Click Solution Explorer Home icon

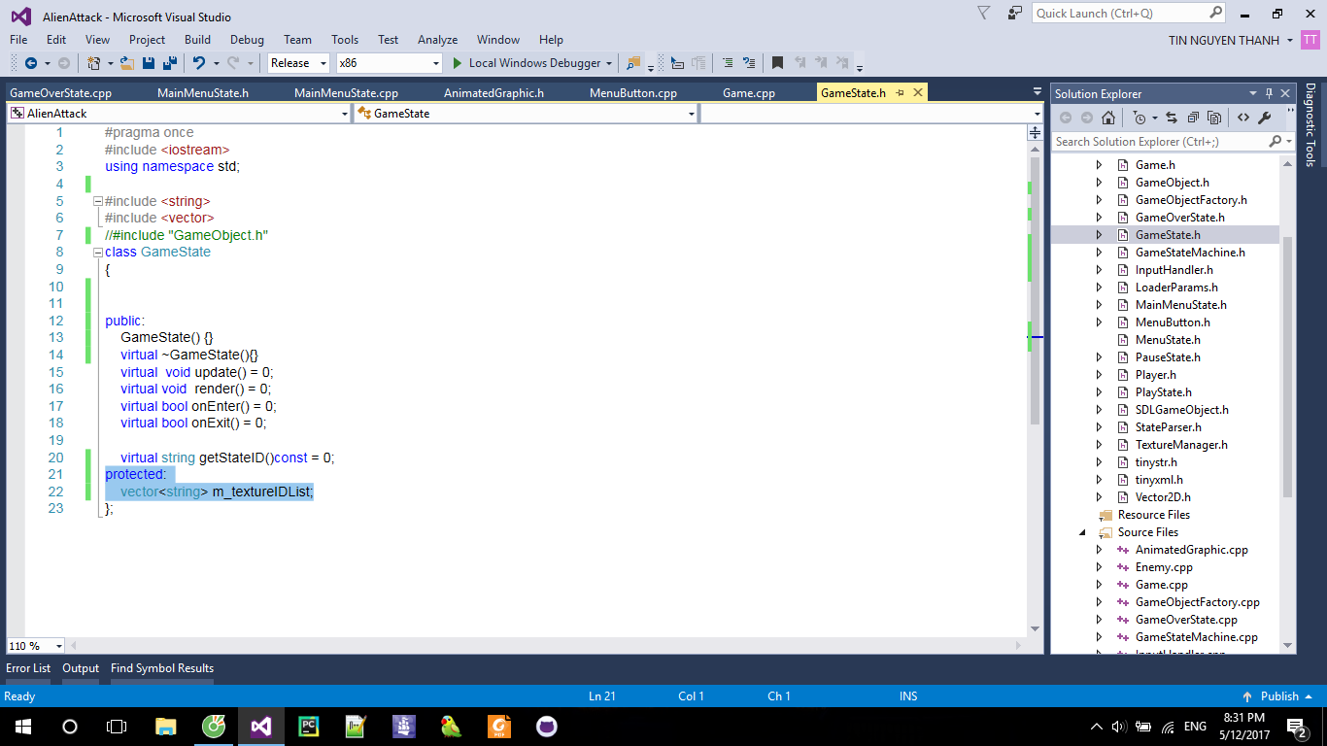tap(1108, 118)
